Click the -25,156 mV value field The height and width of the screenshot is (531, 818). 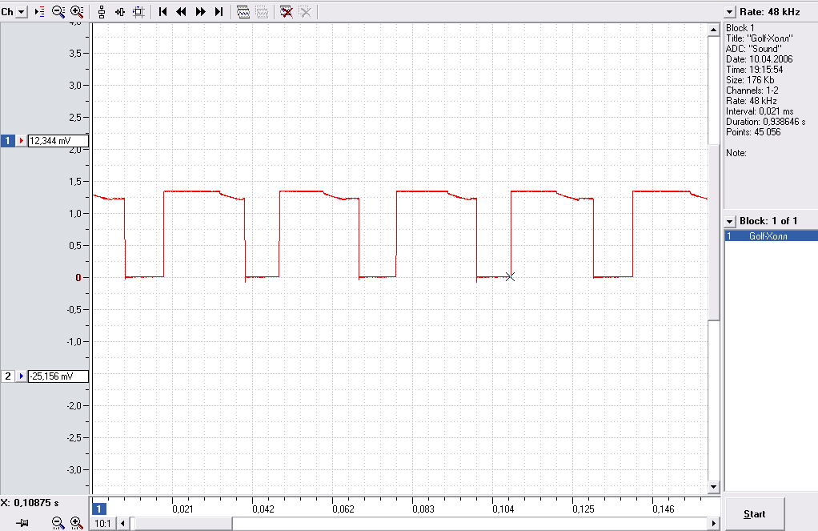[58, 376]
